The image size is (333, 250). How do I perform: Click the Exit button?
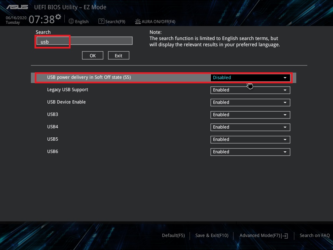click(x=118, y=55)
